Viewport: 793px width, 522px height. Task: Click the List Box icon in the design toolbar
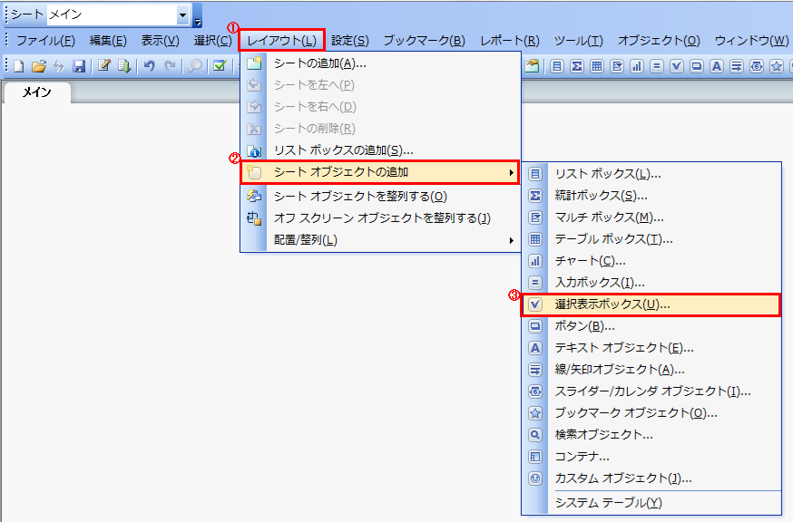pyautogui.click(x=557, y=66)
